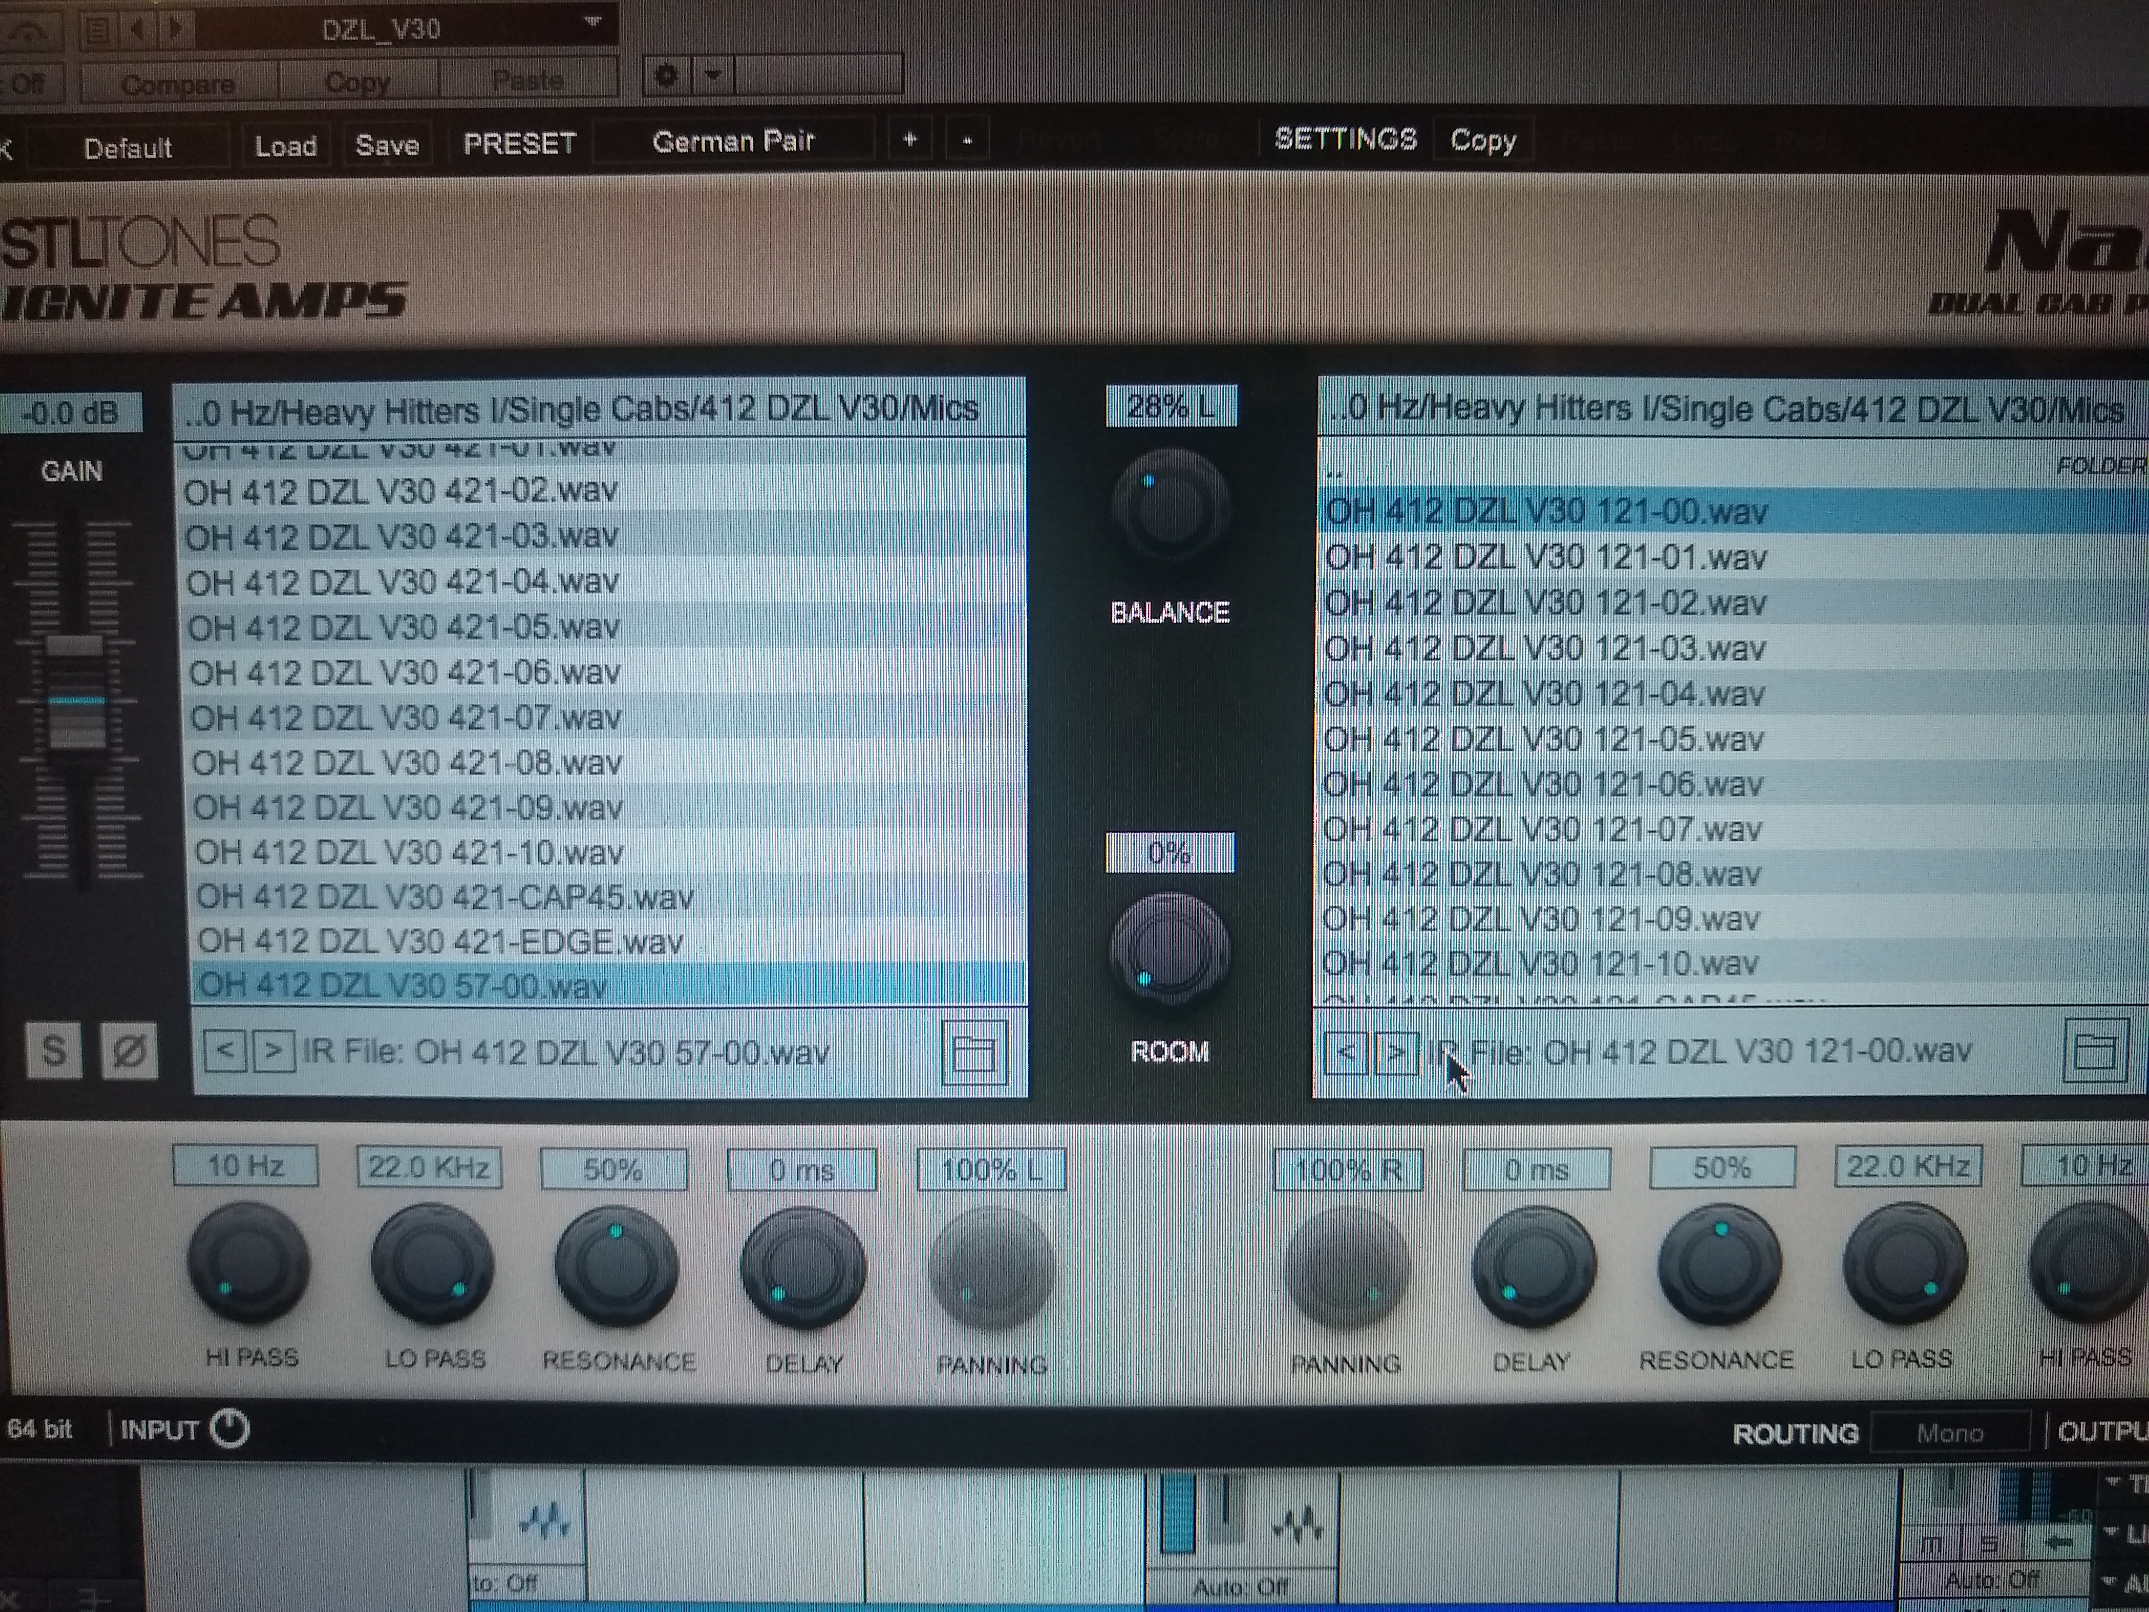
Task: Click the PRESET label
Action: [x=520, y=144]
